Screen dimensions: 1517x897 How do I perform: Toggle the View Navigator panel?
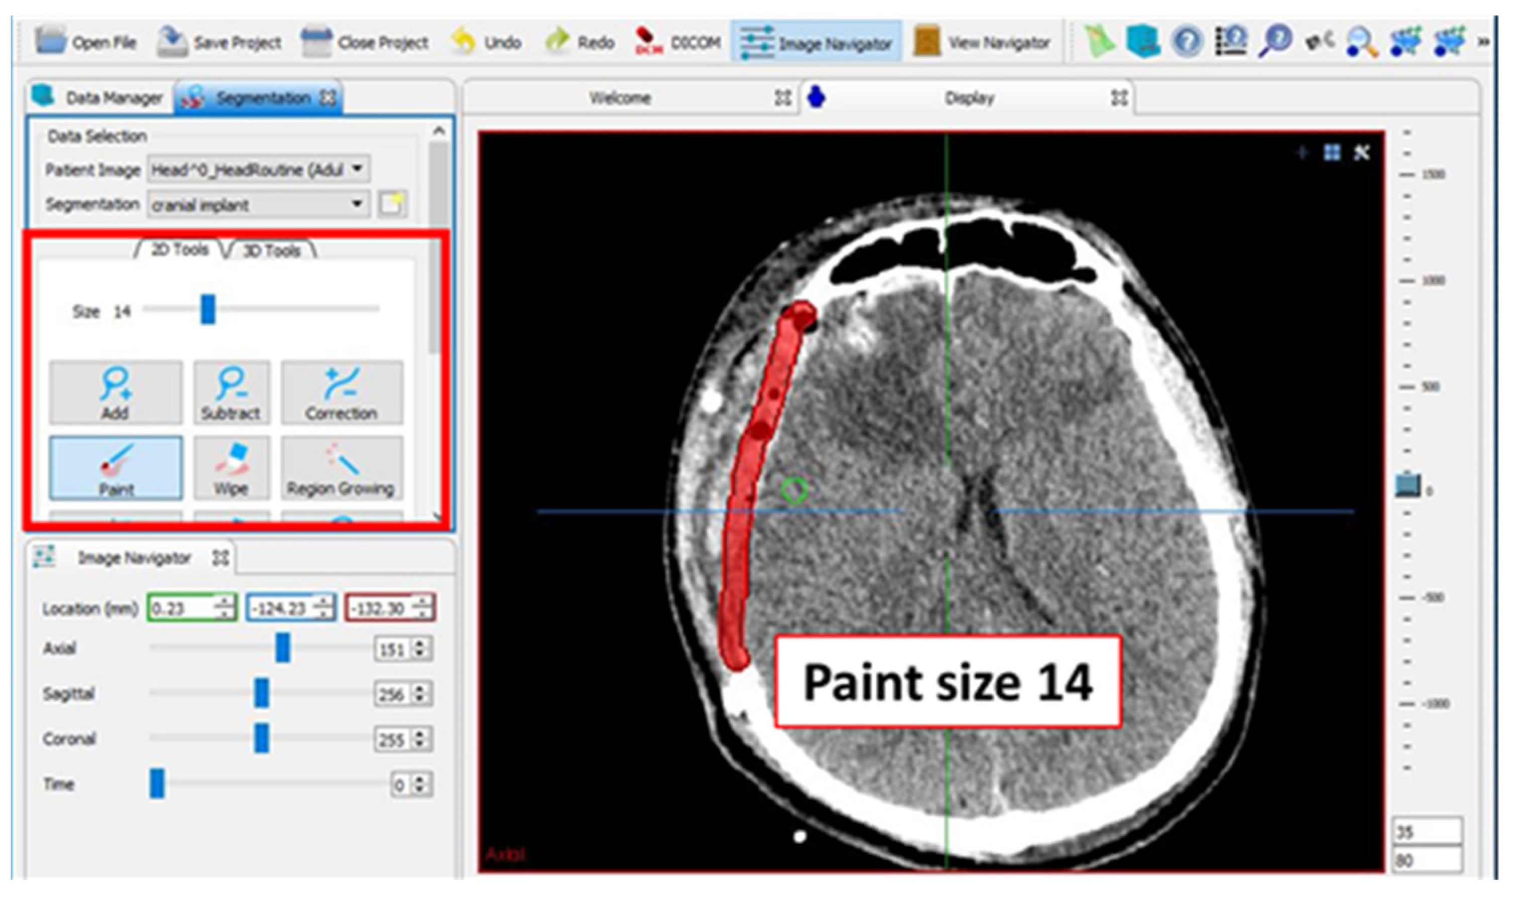981,42
